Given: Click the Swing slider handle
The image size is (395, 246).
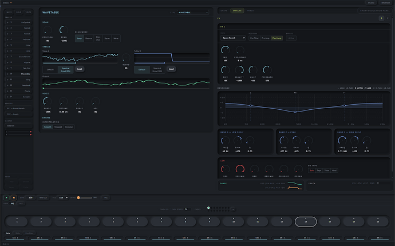Looking at the screenshot, I should click(78, 197).
